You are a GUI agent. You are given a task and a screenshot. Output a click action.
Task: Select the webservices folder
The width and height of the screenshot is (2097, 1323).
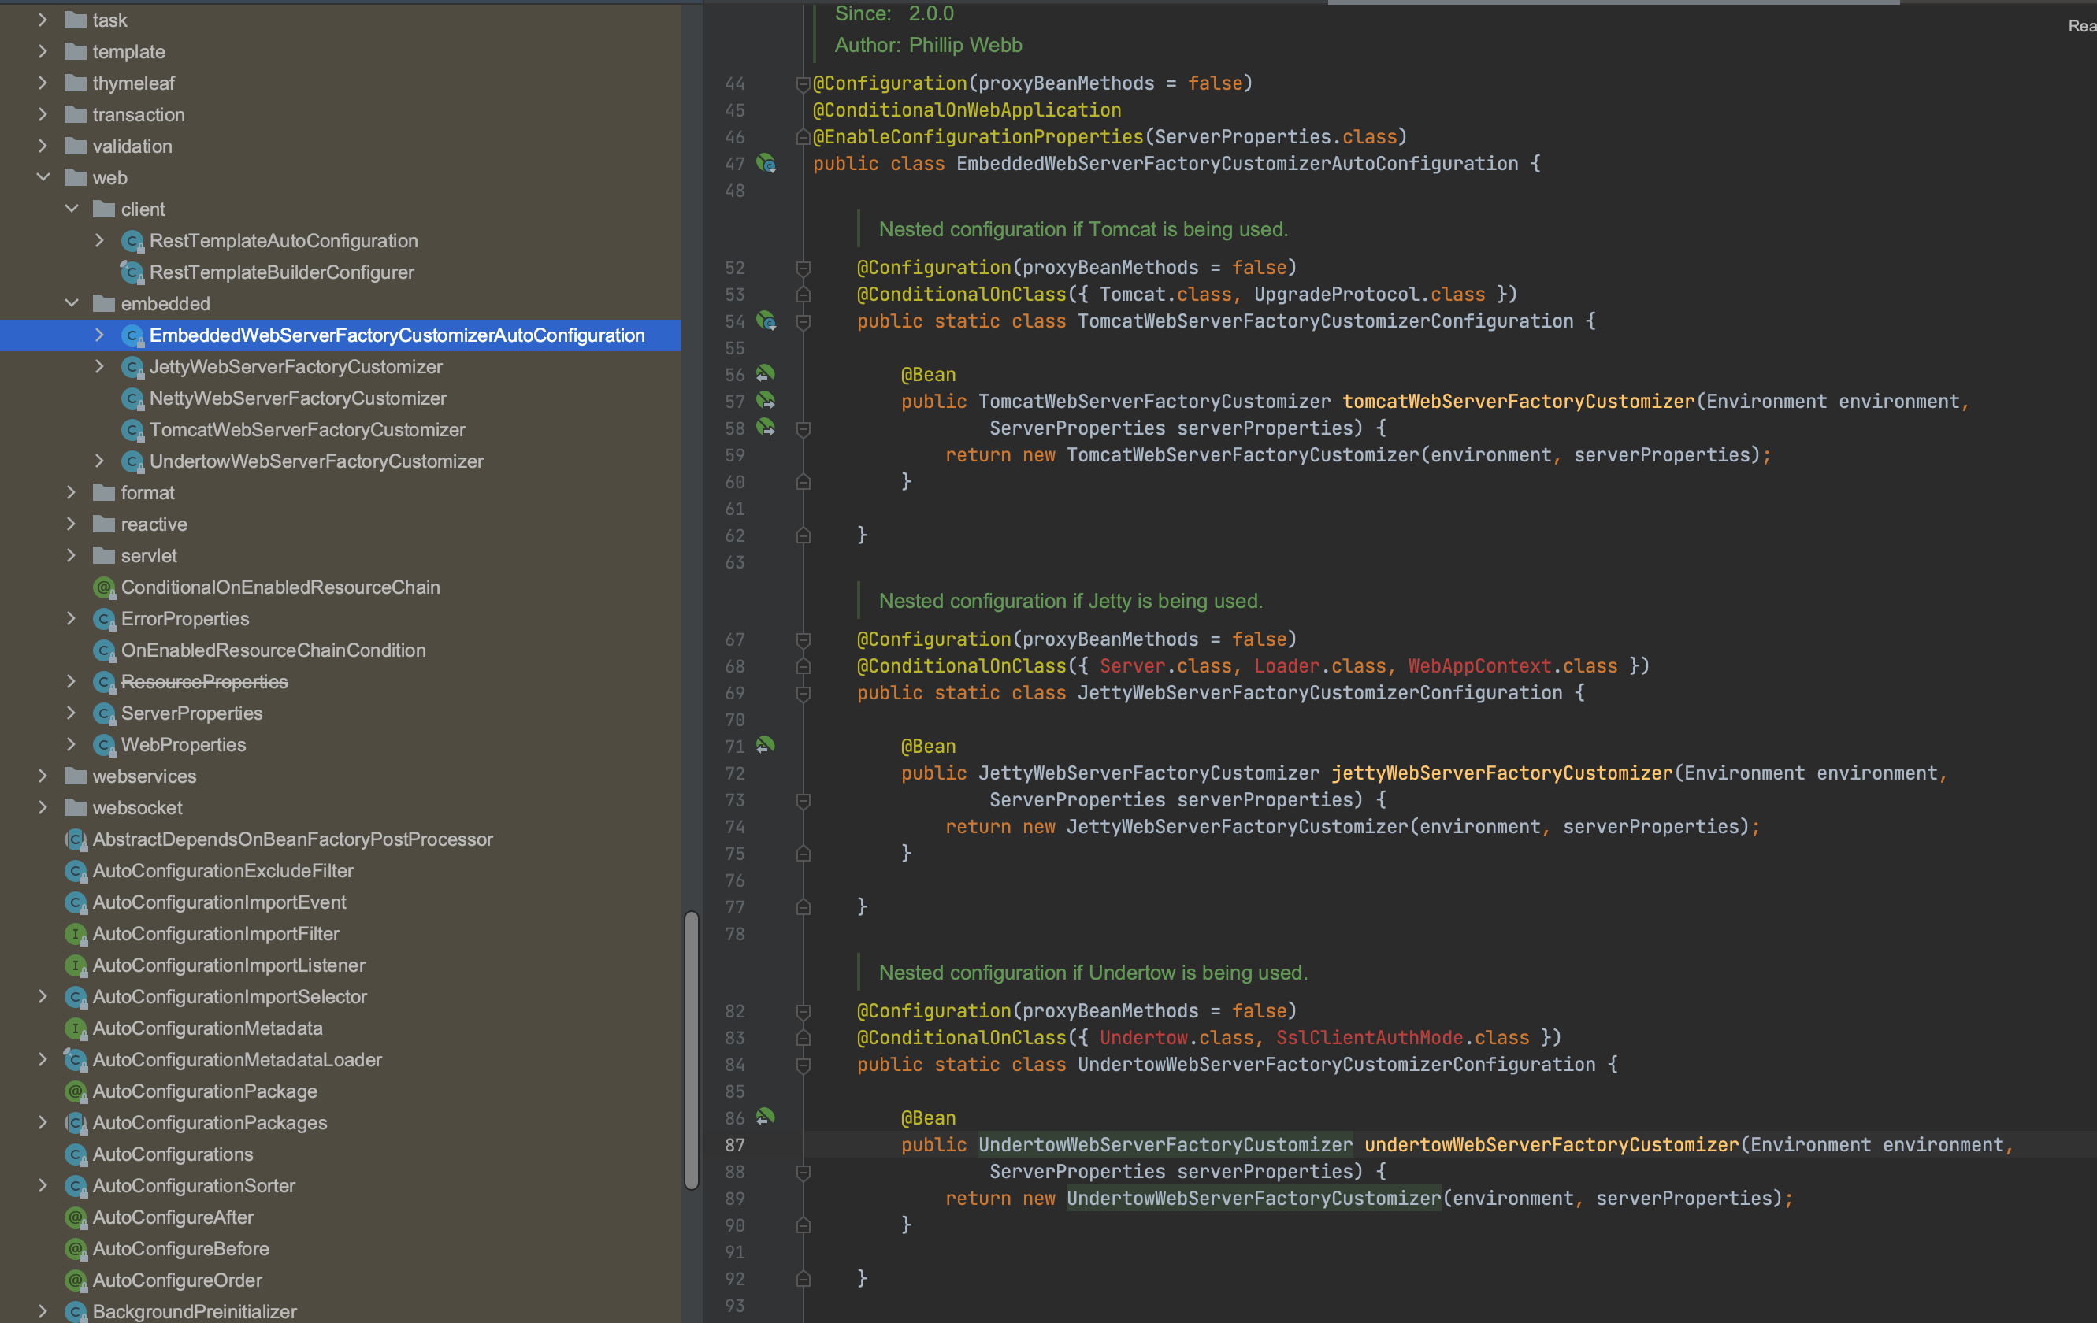[145, 776]
